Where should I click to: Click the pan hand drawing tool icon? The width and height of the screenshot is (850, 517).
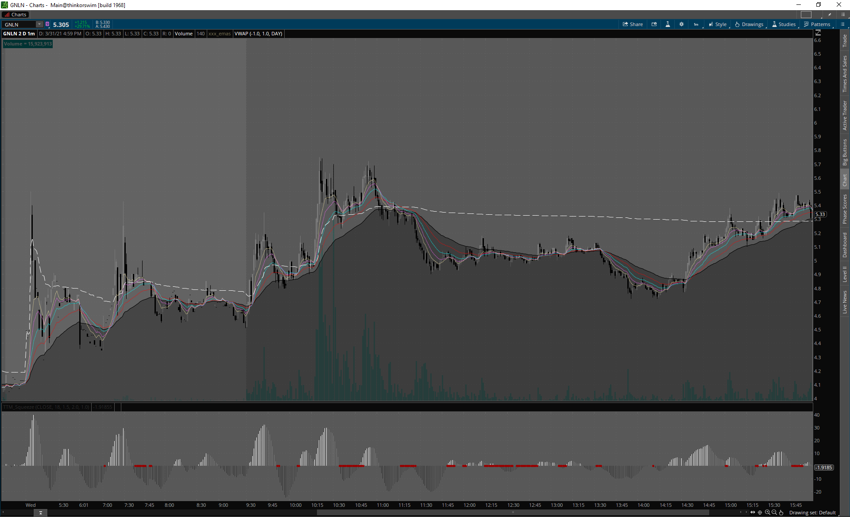click(781, 513)
